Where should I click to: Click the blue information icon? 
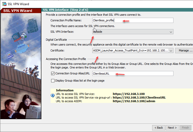52,95
